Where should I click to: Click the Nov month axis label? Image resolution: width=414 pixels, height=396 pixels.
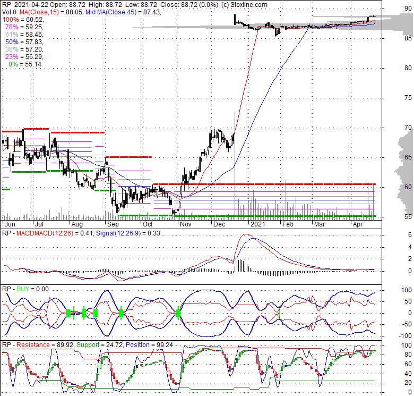186,224
